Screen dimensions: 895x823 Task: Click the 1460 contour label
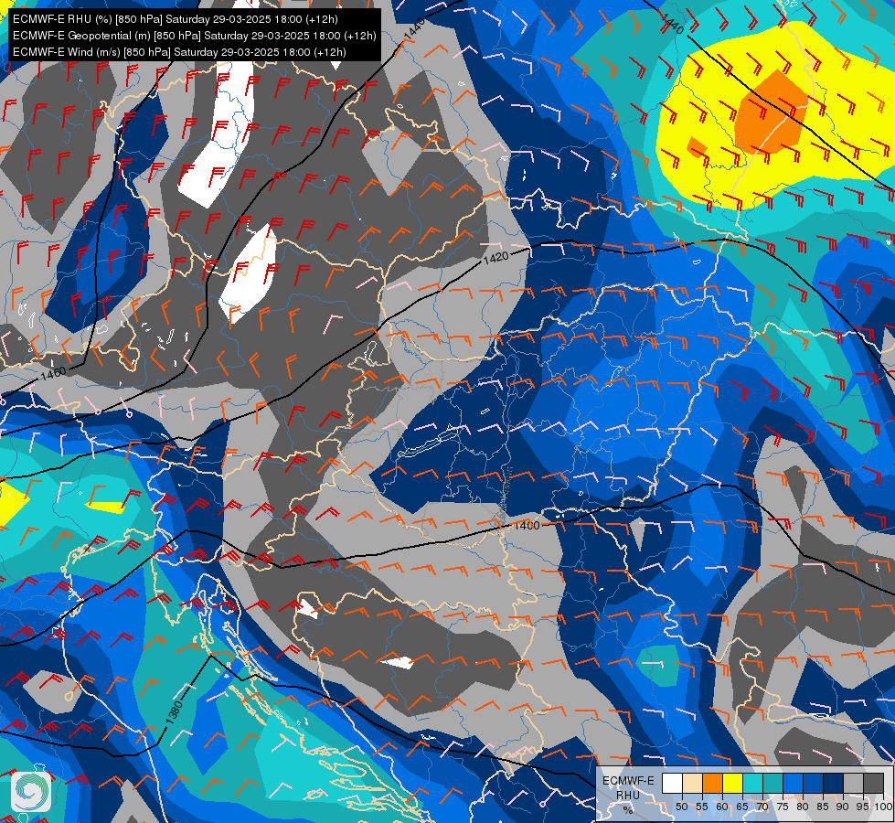tap(54, 374)
